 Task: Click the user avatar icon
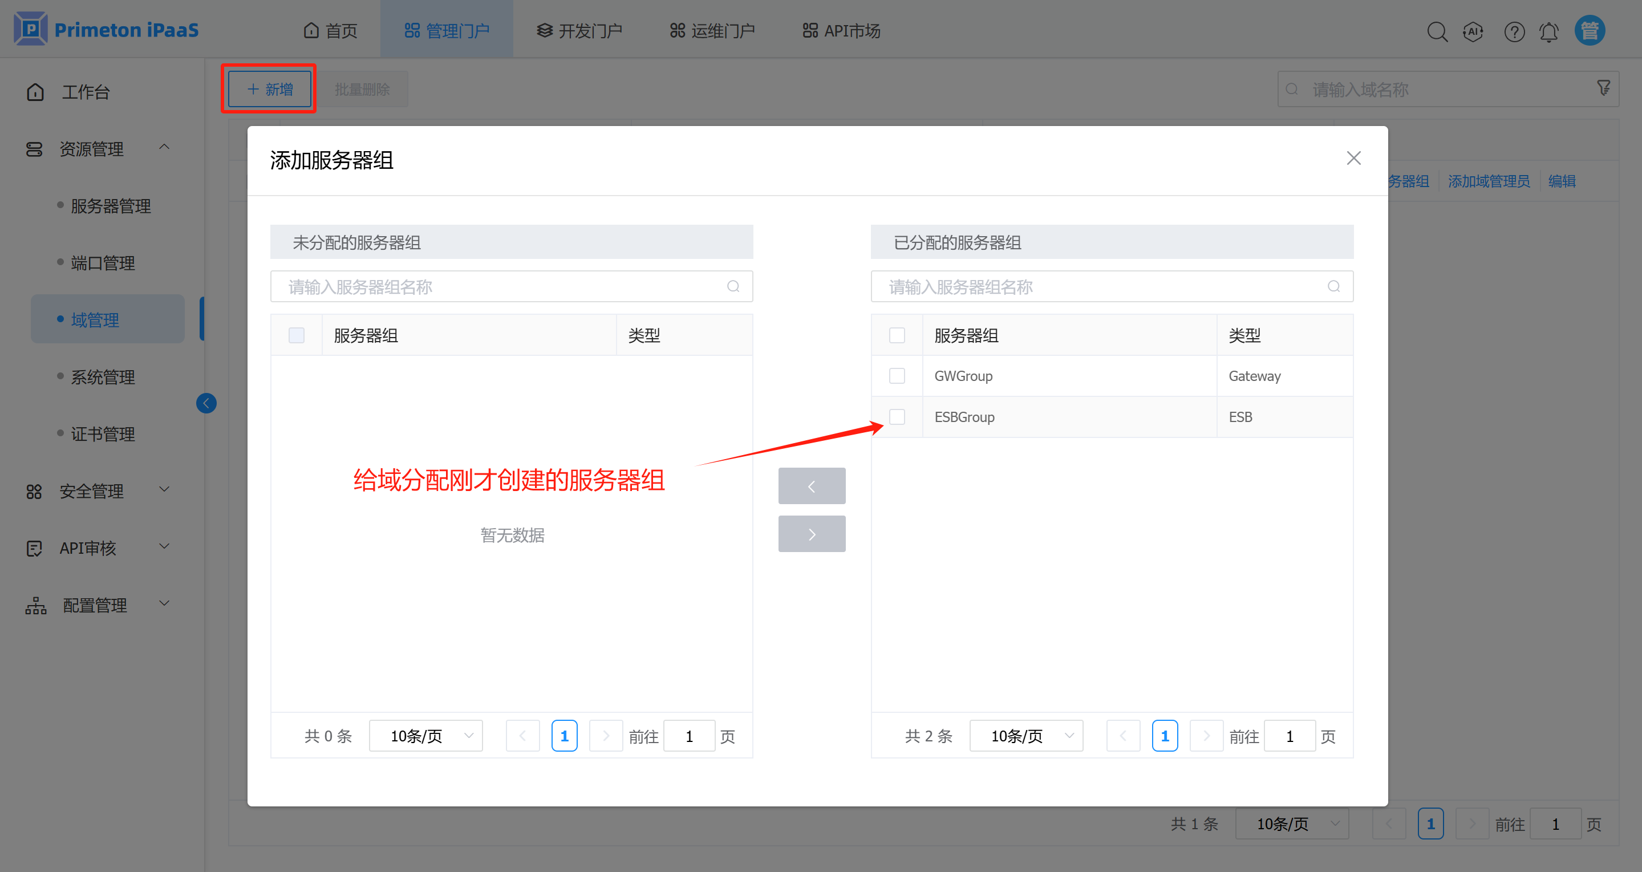coord(1589,31)
